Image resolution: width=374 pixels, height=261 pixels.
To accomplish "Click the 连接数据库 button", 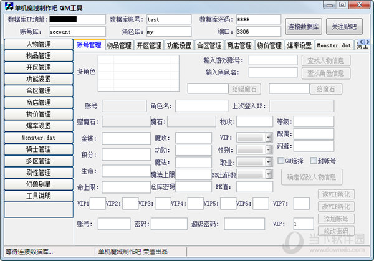I will pyautogui.click(x=304, y=26).
